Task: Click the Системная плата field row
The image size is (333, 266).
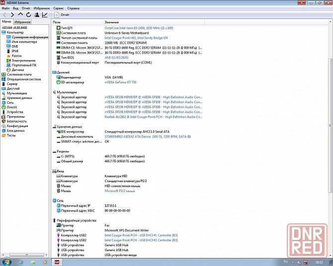Action: (102, 33)
